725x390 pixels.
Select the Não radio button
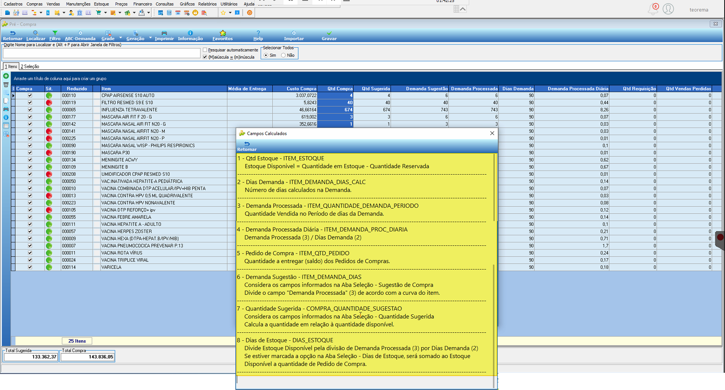[x=284, y=55]
